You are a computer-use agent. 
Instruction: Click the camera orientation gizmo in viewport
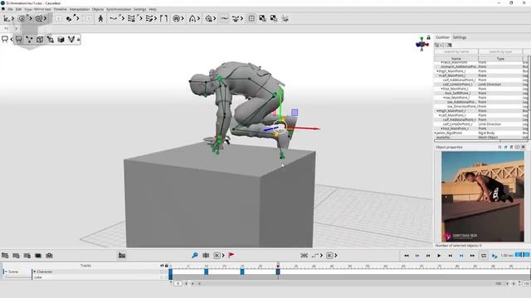coord(421,44)
